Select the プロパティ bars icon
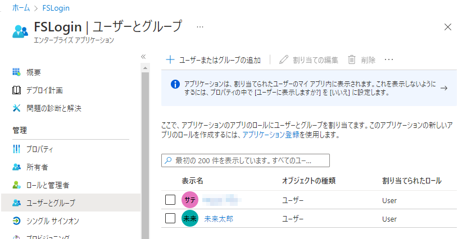This screenshot has height=239, width=467. (16, 149)
